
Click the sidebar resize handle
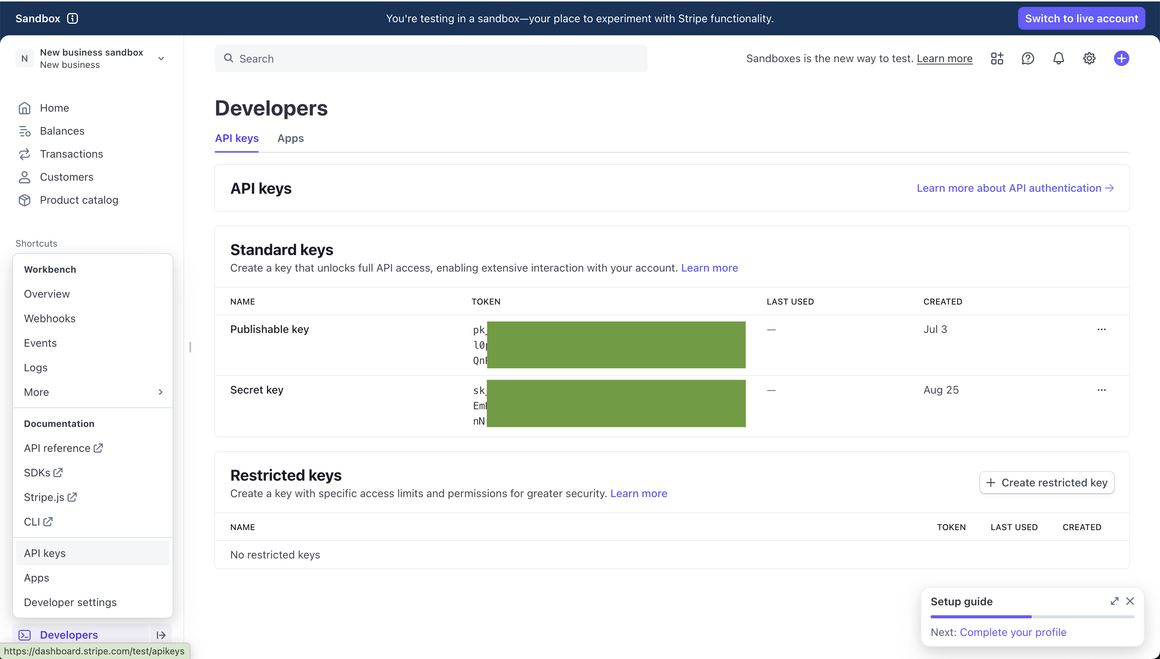point(190,347)
